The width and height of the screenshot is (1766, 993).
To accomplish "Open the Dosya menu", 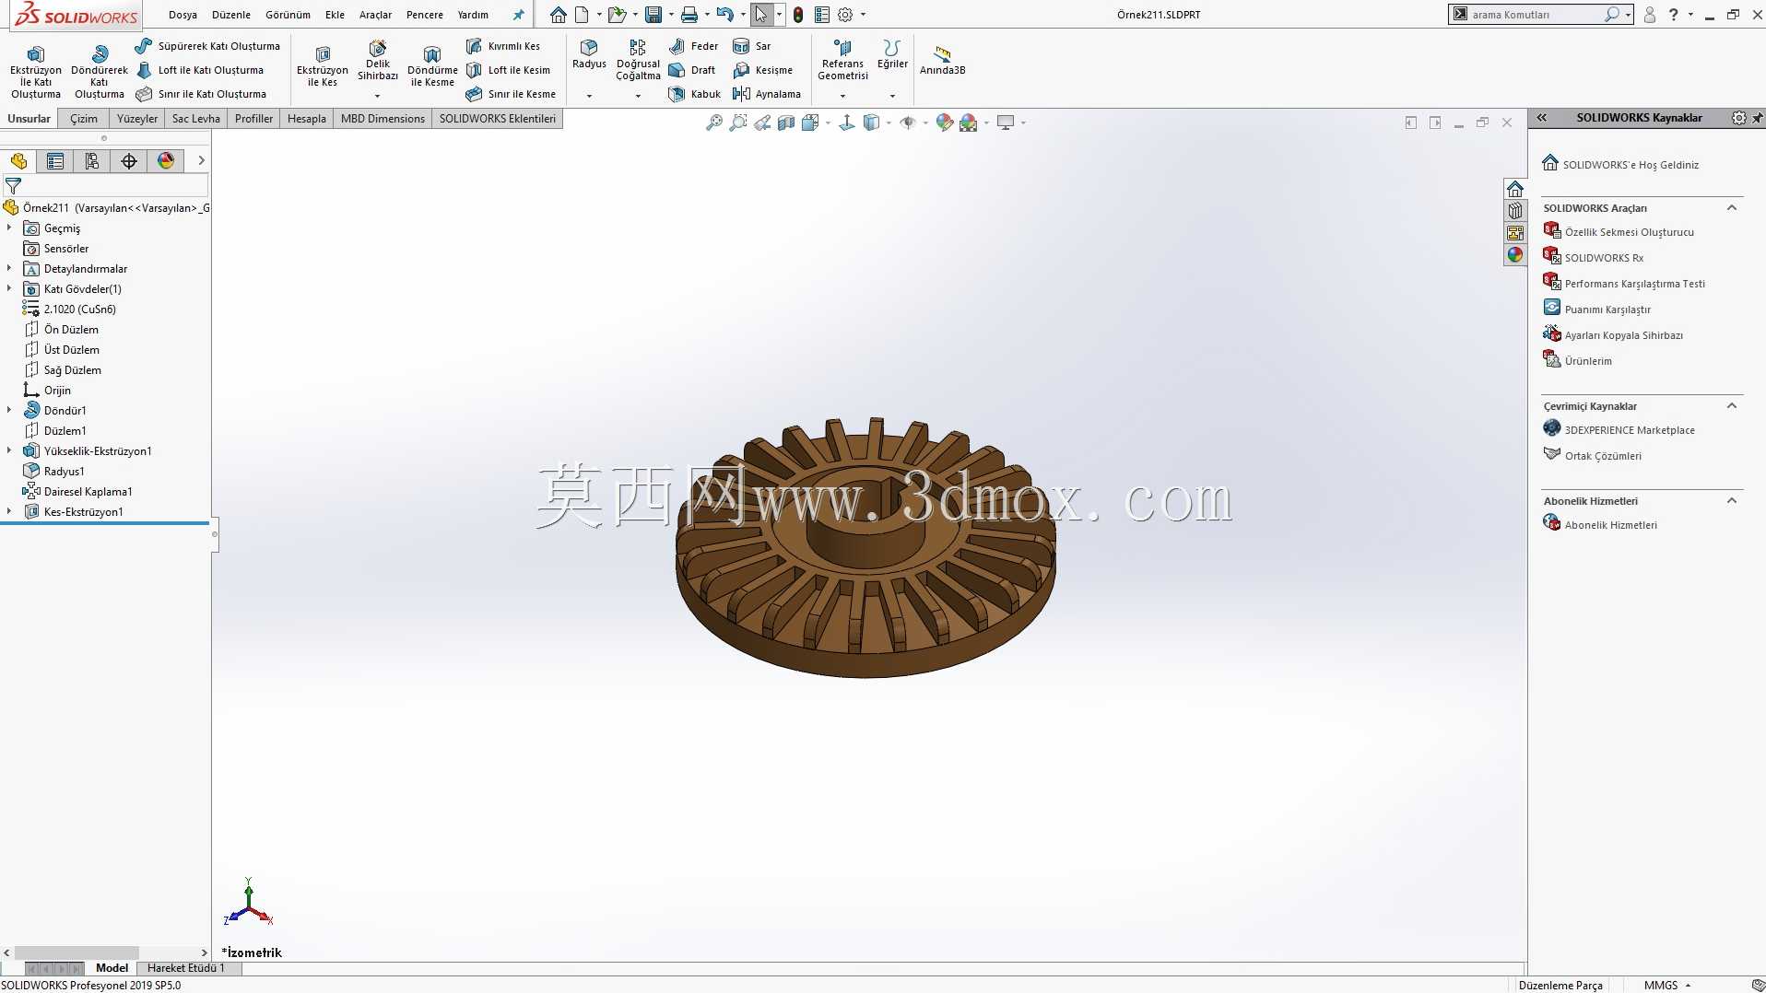I will (182, 15).
